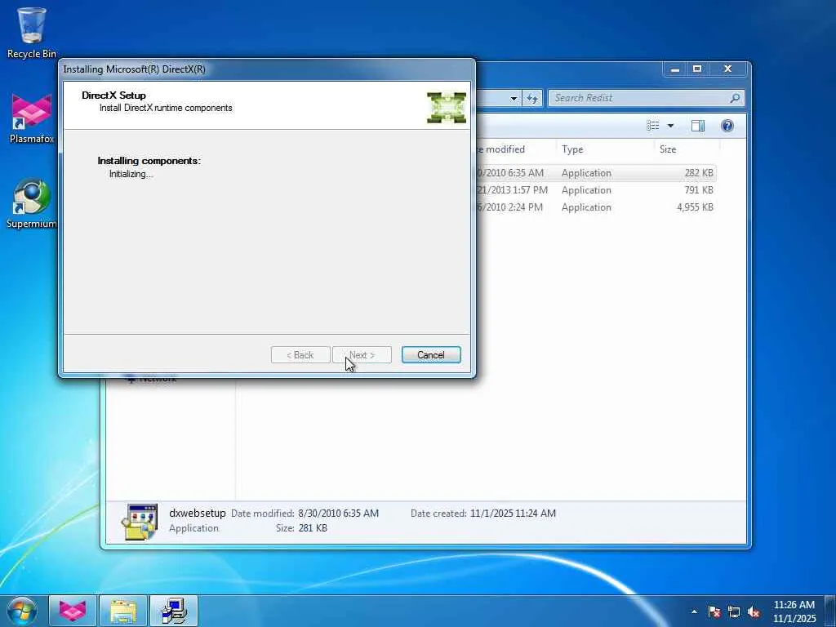Toggle the Explorer preview pane button

698,125
